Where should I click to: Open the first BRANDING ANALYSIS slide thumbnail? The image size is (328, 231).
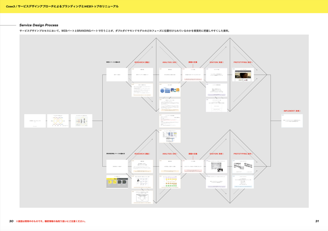(170, 167)
